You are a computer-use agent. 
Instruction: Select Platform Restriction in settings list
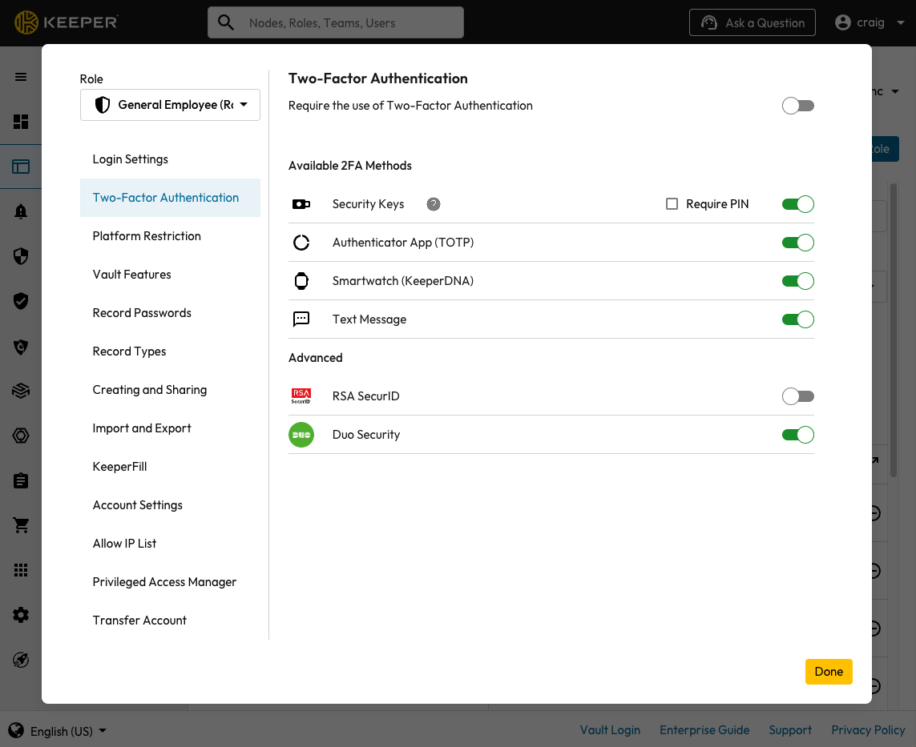pos(147,236)
